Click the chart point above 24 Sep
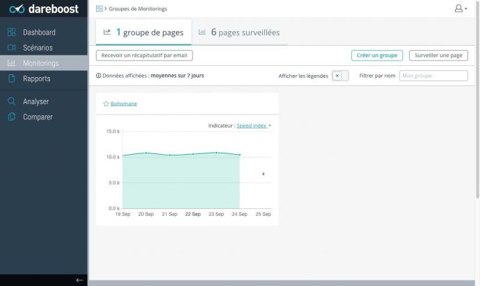 point(240,155)
